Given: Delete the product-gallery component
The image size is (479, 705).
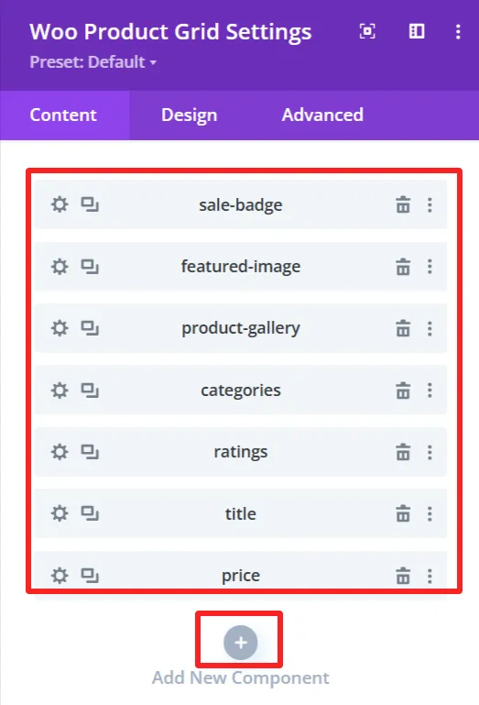Looking at the screenshot, I should (403, 329).
